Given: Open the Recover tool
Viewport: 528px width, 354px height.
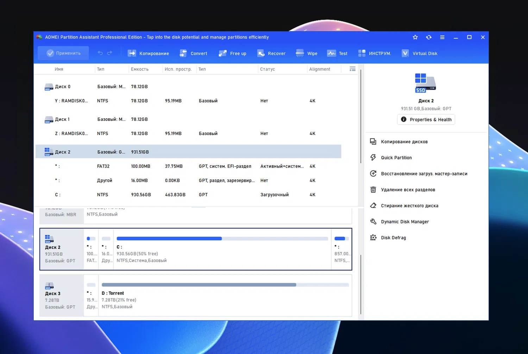Looking at the screenshot, I should point(271,53).
